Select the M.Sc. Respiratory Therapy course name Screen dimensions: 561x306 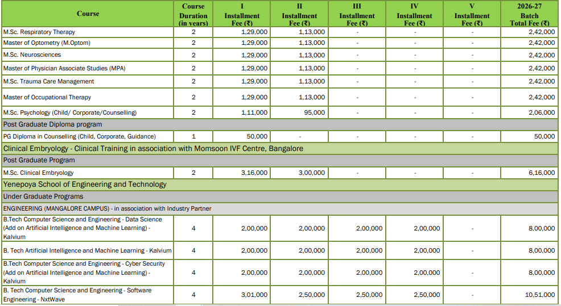[x=39, y=32]
